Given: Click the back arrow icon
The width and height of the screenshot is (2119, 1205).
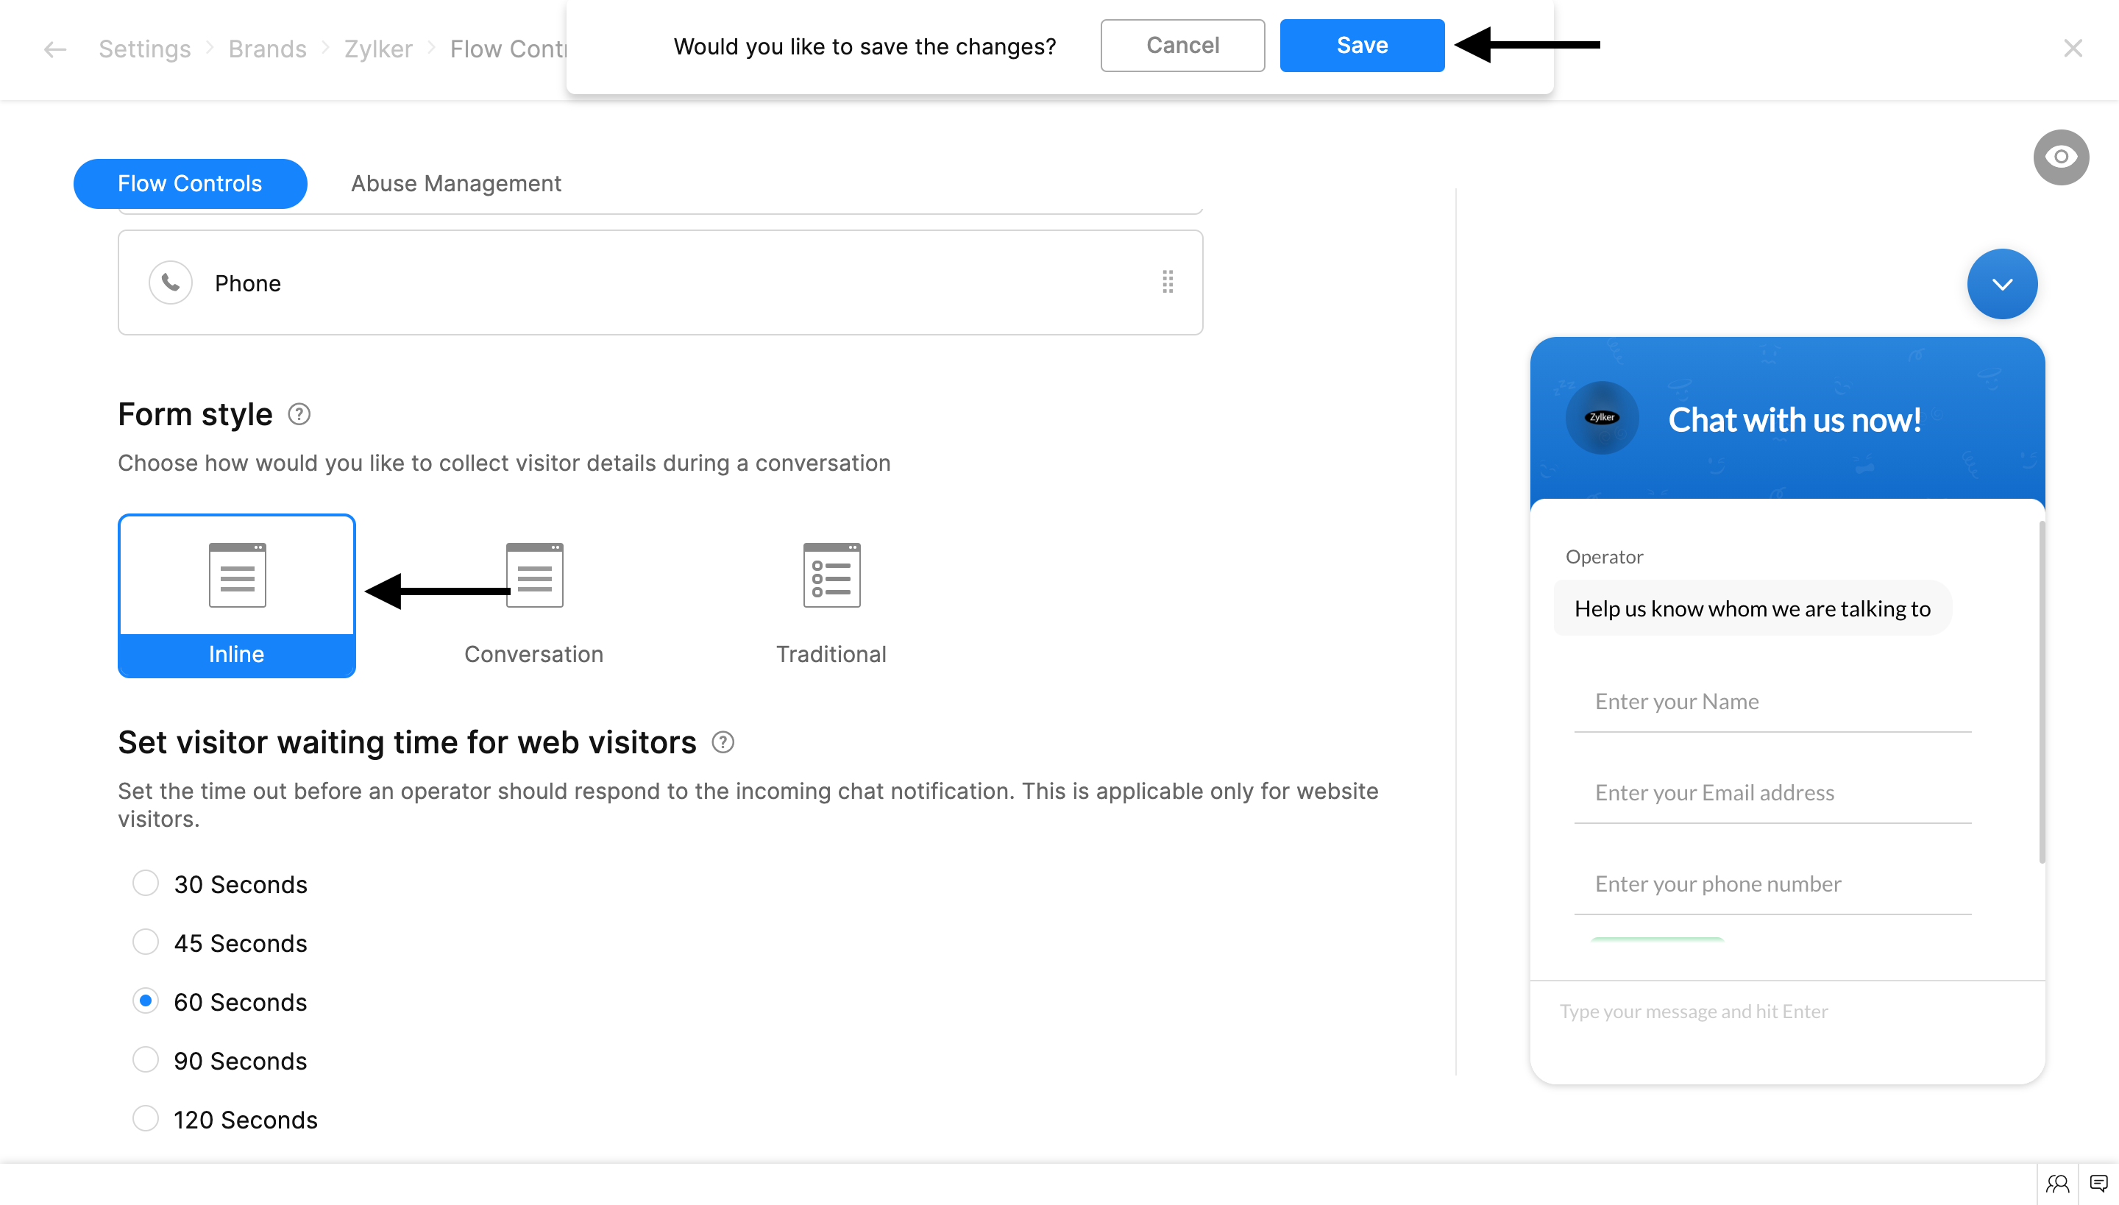Looking at the screenshot, I should [54, 49].
